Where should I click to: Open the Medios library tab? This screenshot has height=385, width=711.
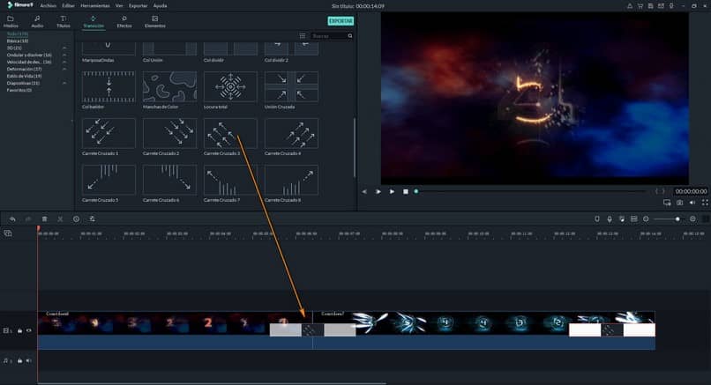pyautogui.click(x=11, y=21)
